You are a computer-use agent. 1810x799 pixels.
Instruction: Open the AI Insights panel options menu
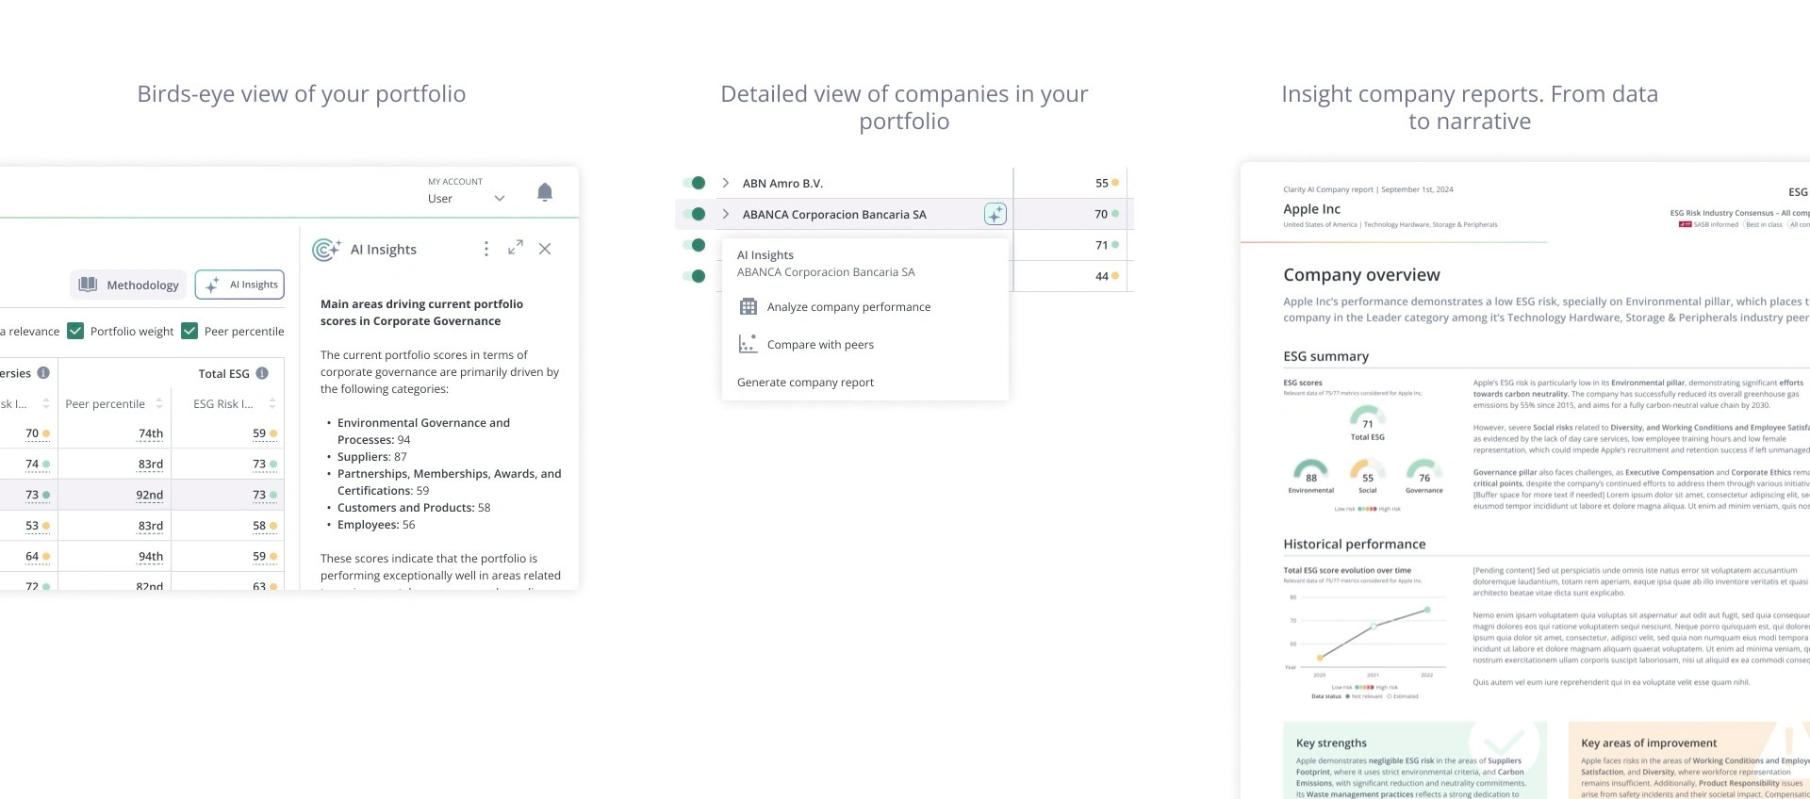(x=486, y=249)
